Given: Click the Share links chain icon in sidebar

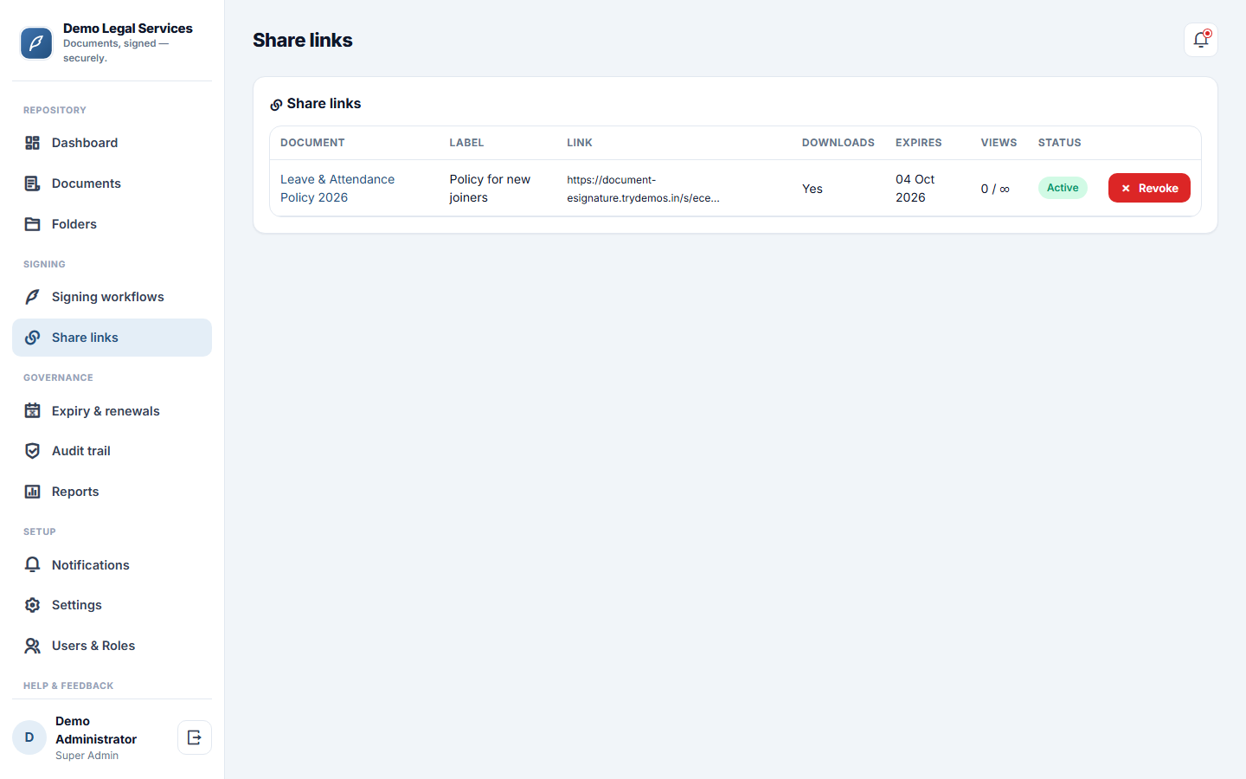Looking at the screenshot, I should pos(32,338).
